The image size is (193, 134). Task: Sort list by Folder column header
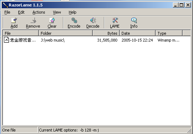66,33
